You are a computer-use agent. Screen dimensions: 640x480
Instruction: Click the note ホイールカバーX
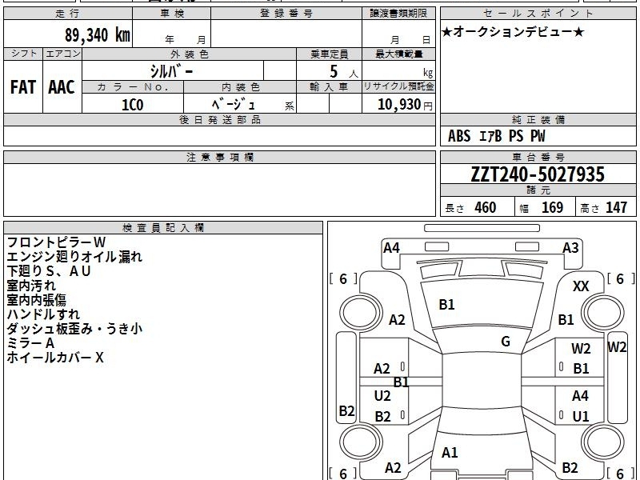pyautogui.click(x=55, y=358)
